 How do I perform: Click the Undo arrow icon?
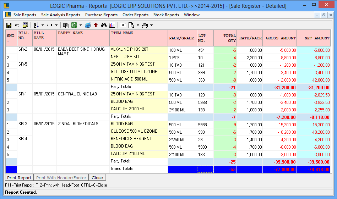click(17, 25)
